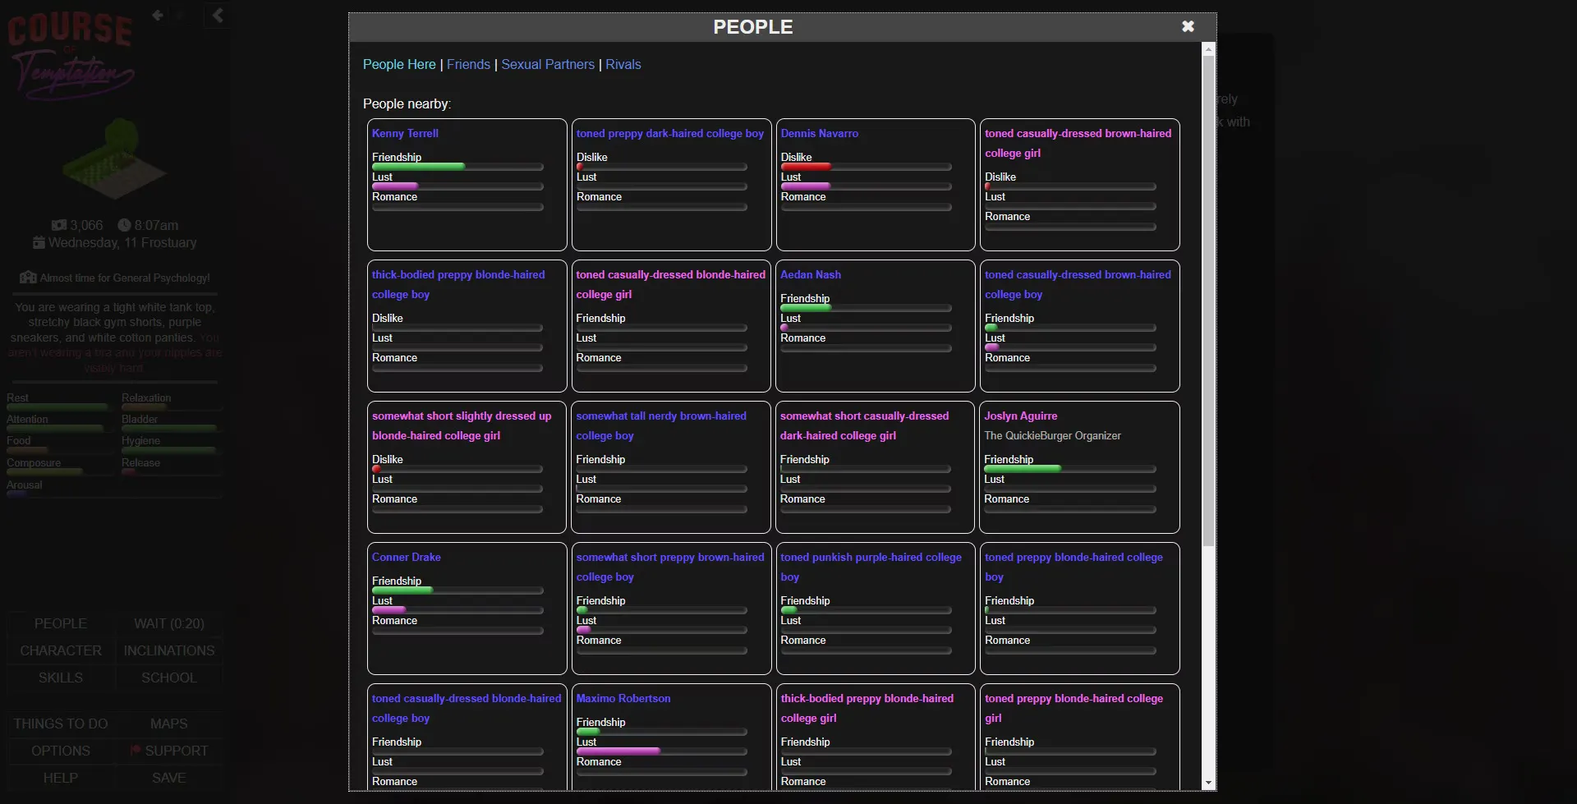Image resolution: width=1577 pixels, height=804 pixels.
Task: Open Conner Drake's profile
Action: click(x=406, y=557)
